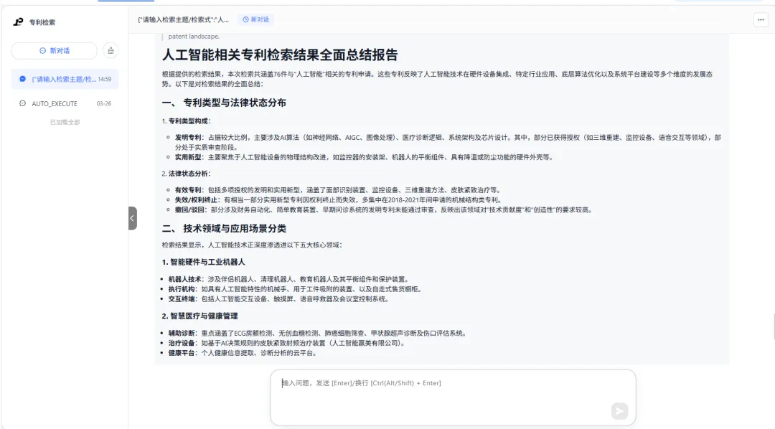
Task: Click heading 人工智能相关专利检索结果全面总结报告
Action: coord(281,55)
